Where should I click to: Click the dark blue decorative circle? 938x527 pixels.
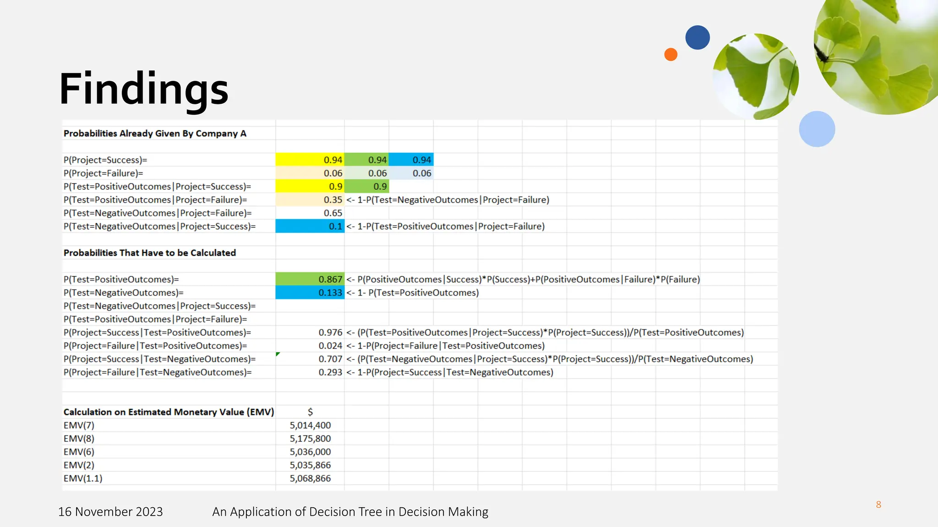(697, 38)
